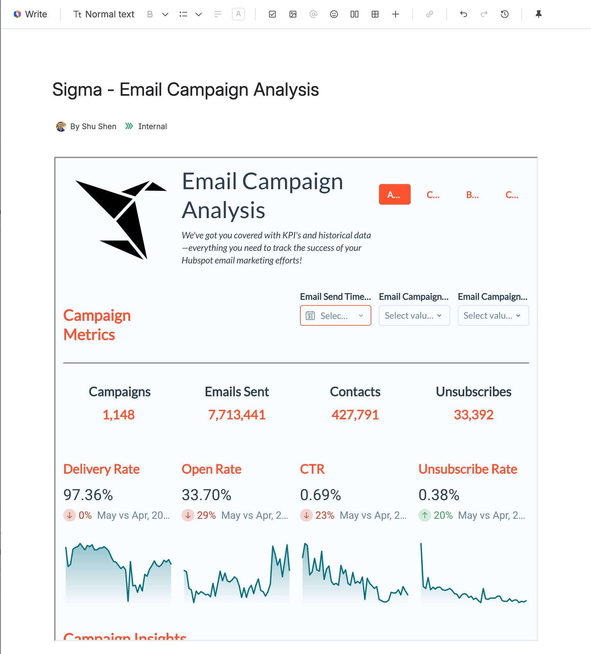
Task: Click the Internal folder link
Action: pos(152,126)
